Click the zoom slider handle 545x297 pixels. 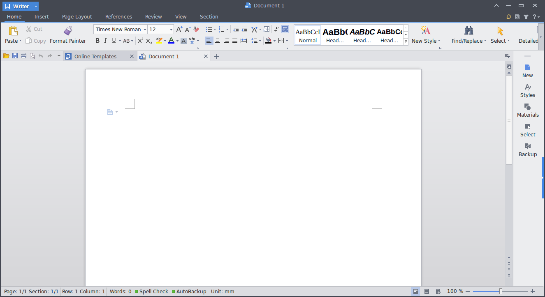(x=501, y=291)
